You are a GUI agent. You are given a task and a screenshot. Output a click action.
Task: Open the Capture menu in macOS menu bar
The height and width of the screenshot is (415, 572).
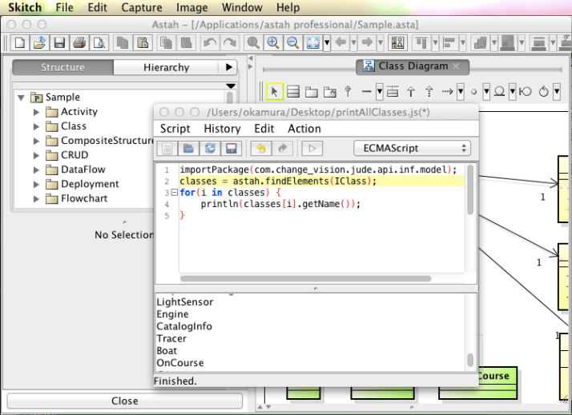coord(142,7)
